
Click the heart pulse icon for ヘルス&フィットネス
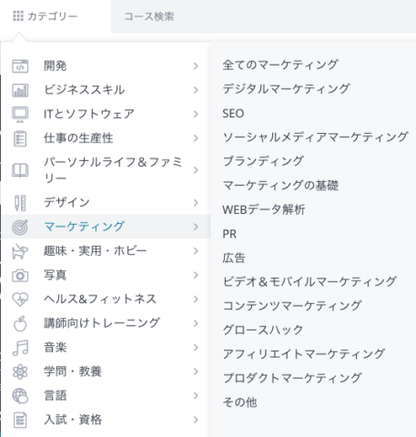(20, 300)
